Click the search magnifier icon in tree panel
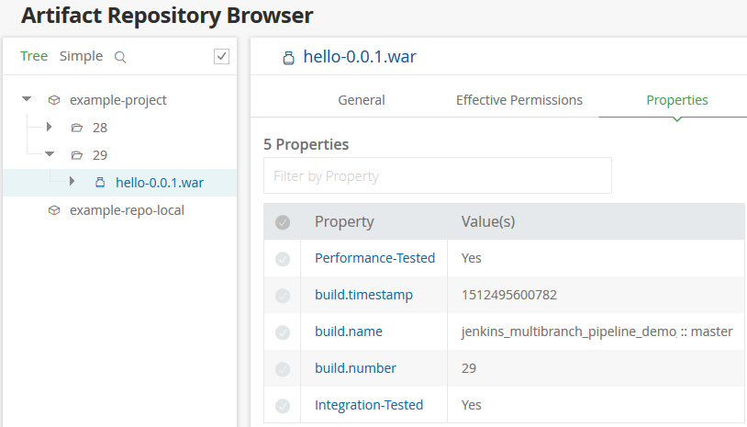This screenshot has width=747, height=427. tap(120, 57)
